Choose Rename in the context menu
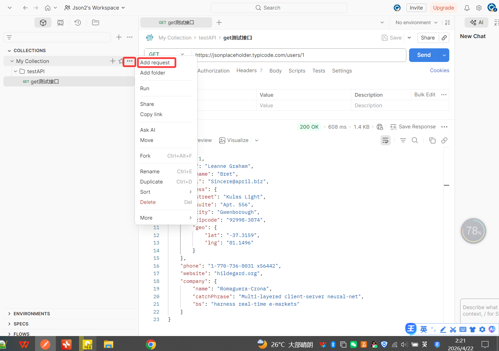Viewport: 499px width, 351px height. (150, 172)
